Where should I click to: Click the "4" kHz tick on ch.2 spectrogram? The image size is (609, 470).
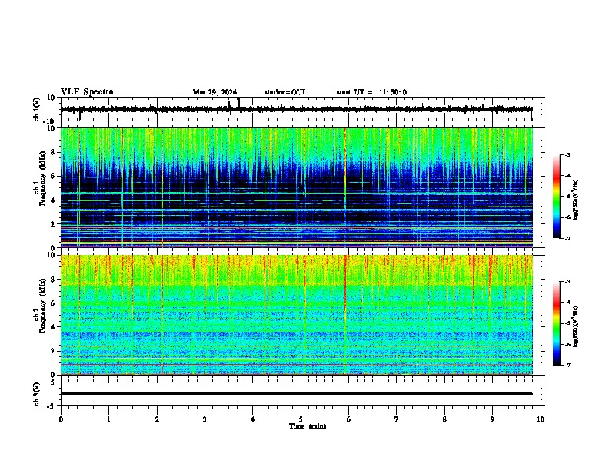tap(53, 327)
